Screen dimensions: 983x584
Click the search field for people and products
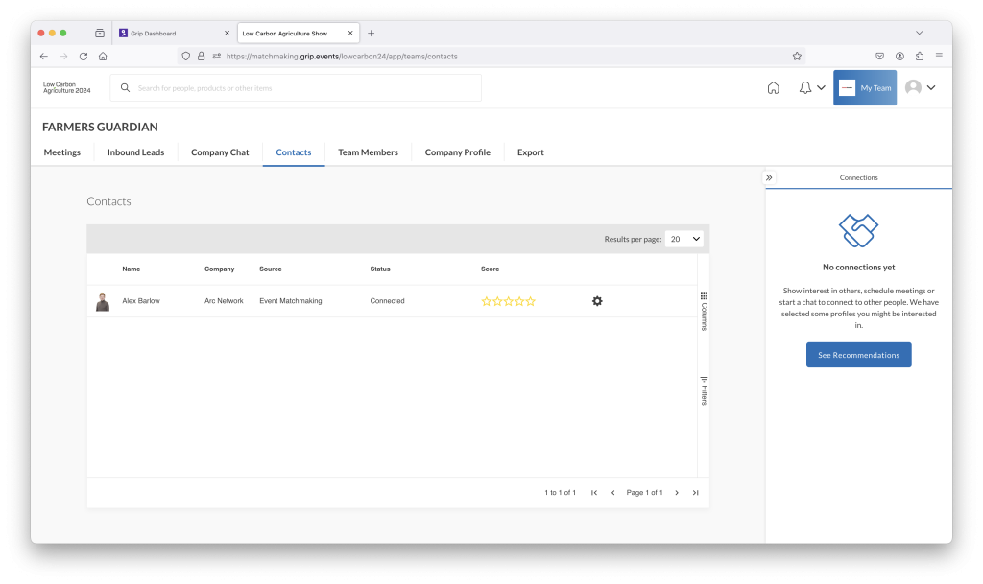[296, 88]
